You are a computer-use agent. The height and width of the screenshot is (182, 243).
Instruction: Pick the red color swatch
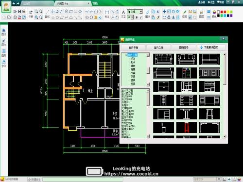(x=222, y=12)
